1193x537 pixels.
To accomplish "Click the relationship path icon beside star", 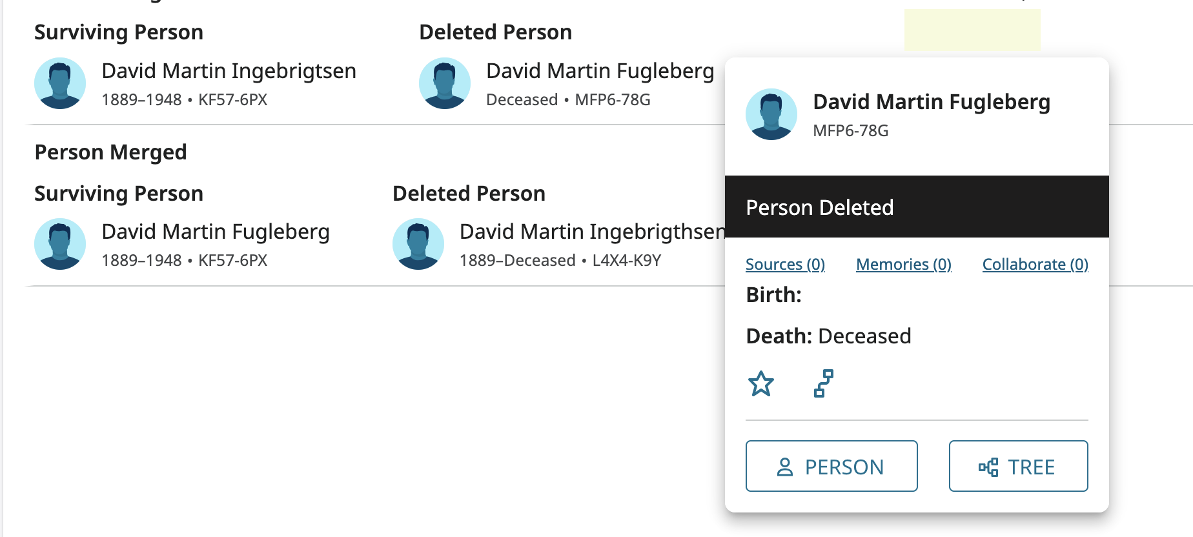I will [x=823, y=383].
